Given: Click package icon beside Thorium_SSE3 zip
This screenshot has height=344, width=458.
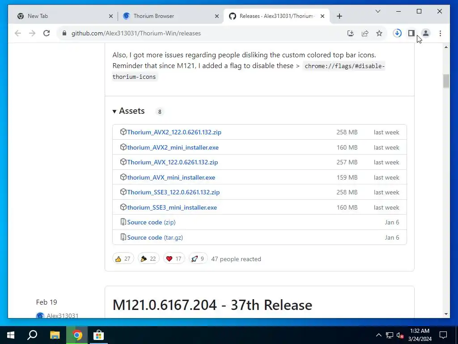Looking at the screenshot, I should (x=123, y=192).
